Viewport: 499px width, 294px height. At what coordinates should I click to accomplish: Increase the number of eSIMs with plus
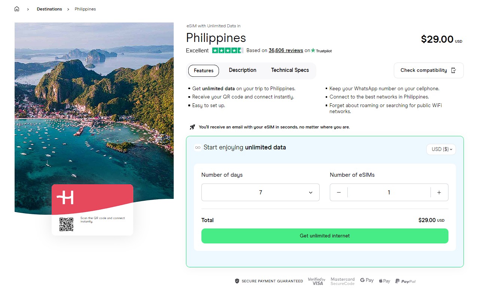click(x=439, y=192)
